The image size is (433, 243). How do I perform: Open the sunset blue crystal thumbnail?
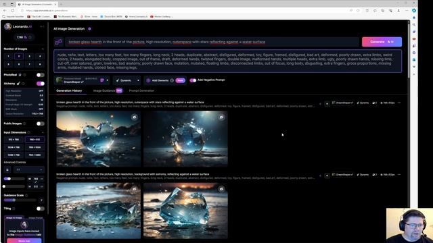[x=185, y=211]
